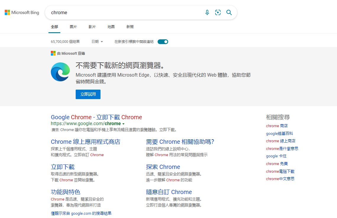The image size is (337, 218).
Task: Click related search chrome電腦下載
Action: 280,171
